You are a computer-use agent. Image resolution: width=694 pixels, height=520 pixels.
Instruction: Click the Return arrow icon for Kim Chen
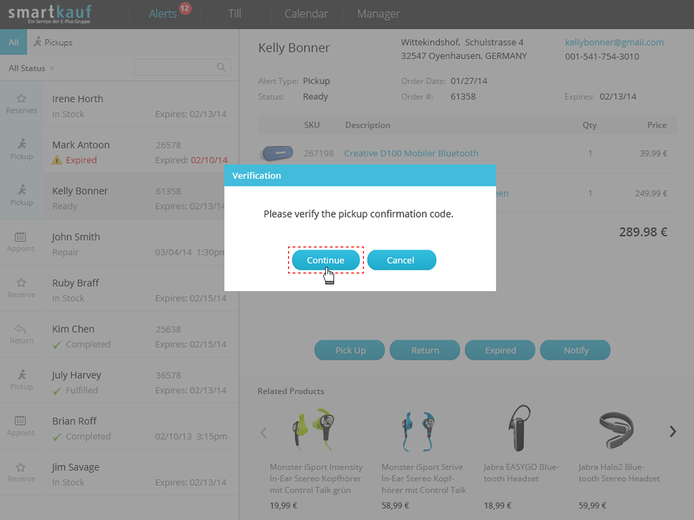(x=20, y=329)
